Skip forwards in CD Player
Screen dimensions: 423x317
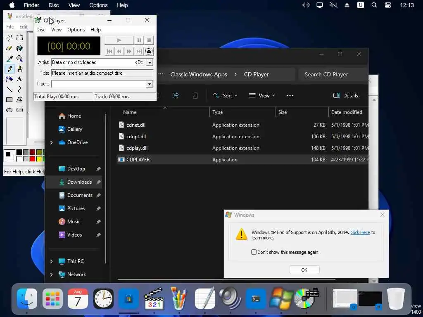pyautogui.click(x=129, y=51)
